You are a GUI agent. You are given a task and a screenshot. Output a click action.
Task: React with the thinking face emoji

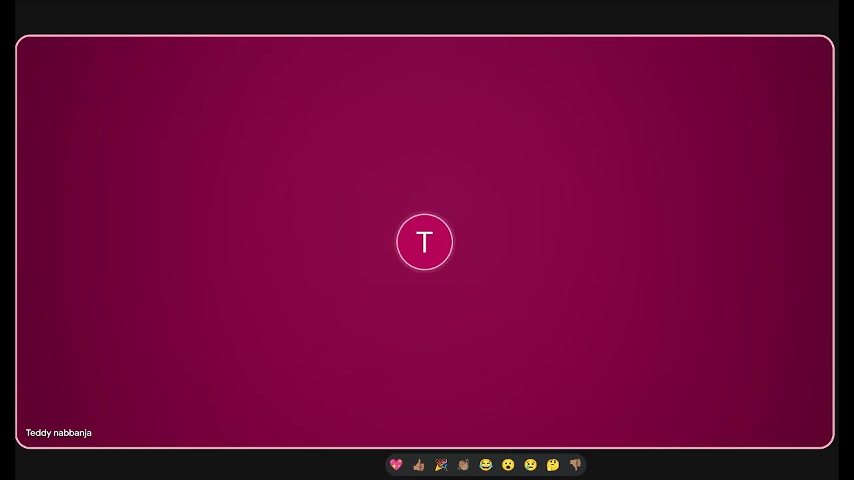coord(553,465)
